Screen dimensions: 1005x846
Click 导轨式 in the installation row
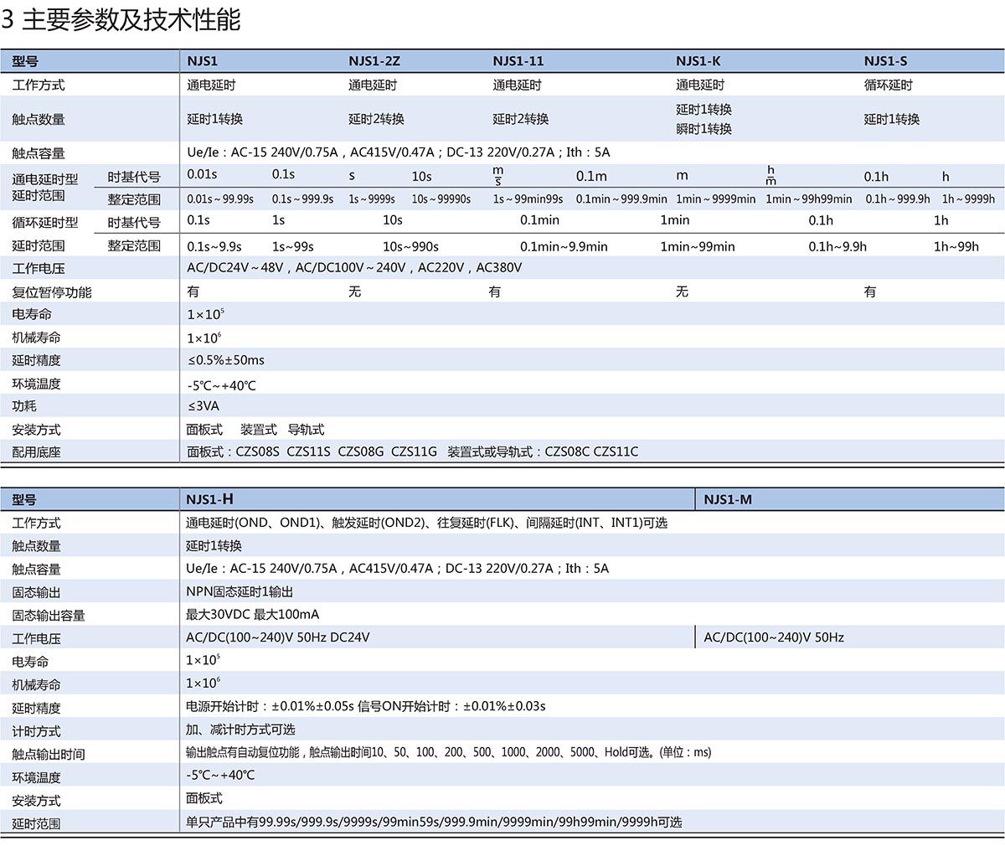click(306, 430)
